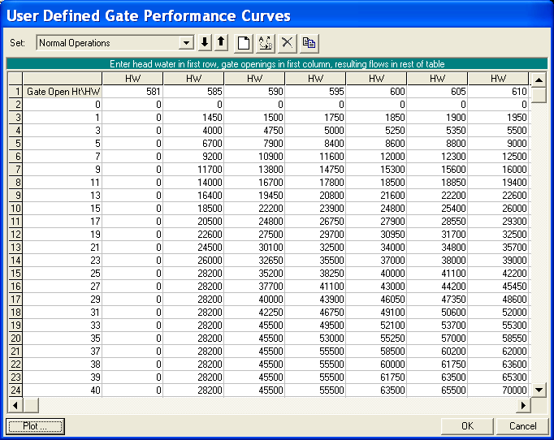The image size is (554, 440).
Task: Click the horizontal scrollbar right arrow
Action: tap(523, 404)
